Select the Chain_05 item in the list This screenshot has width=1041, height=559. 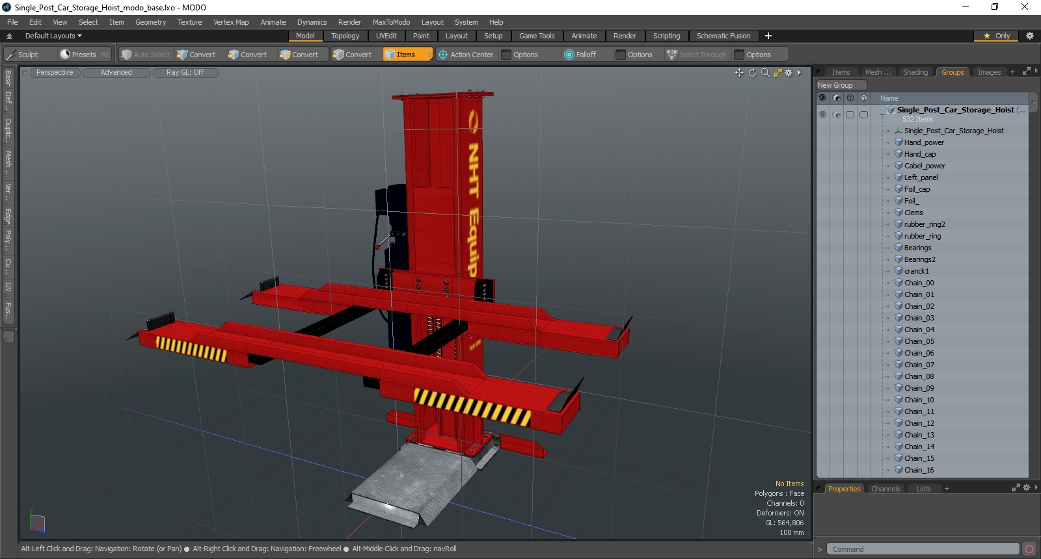(919, 341)
